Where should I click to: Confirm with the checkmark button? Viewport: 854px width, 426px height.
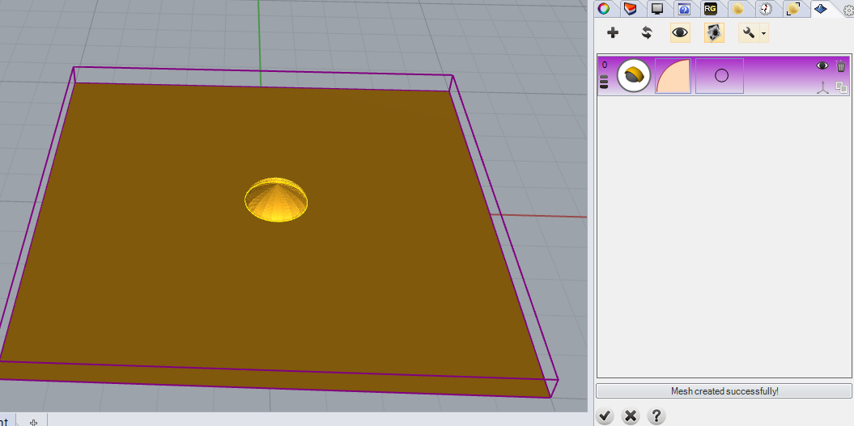[604, 416]
